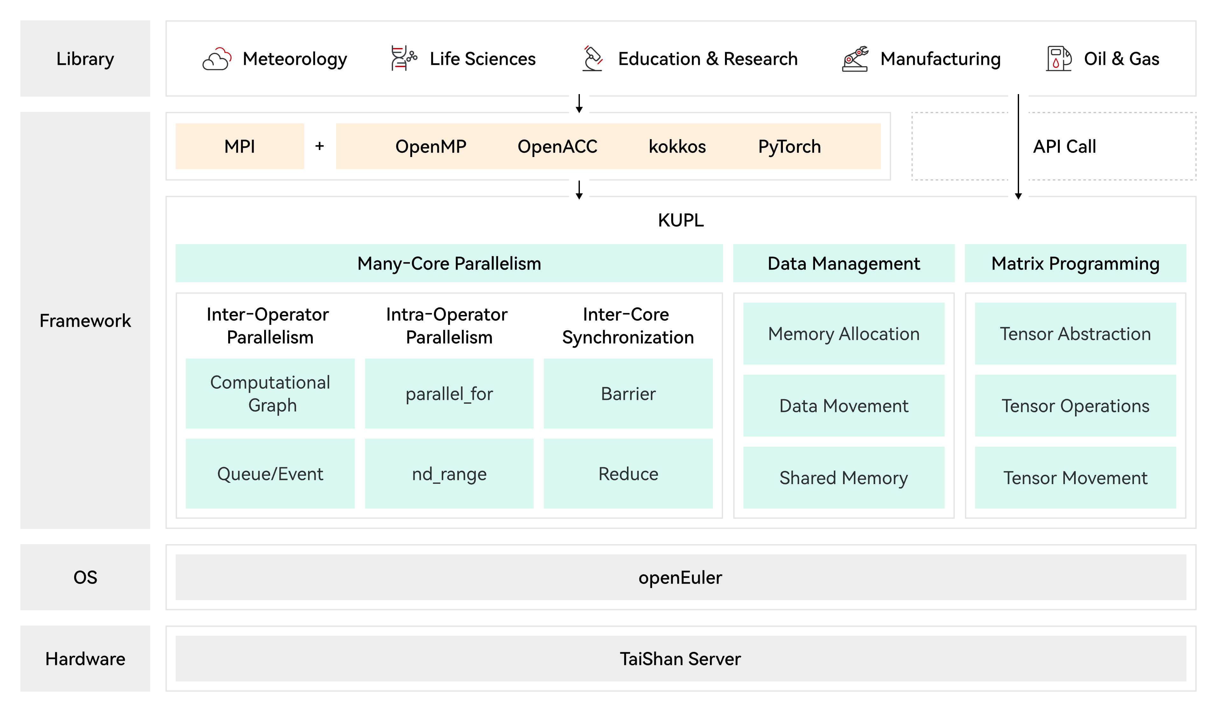The width and height of the screenshot is (1217, 712).
Task: Click the Meteorology cloud icon
Action: pyautogui.click(x=217, y=59)
